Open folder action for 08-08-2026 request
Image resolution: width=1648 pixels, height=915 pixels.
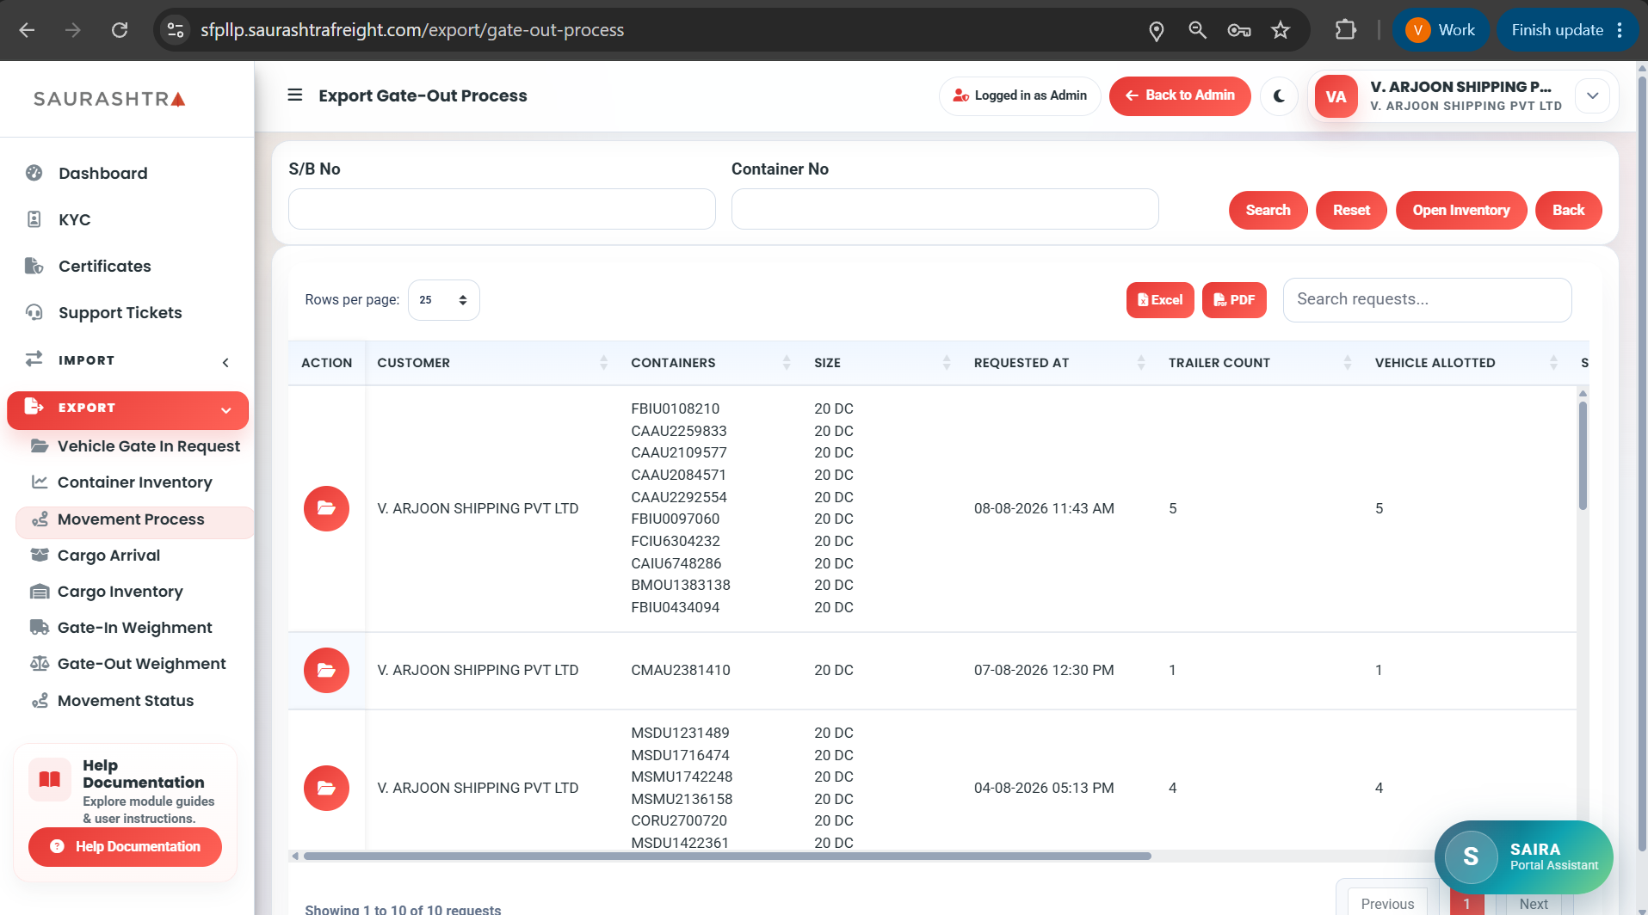(326, 508)
